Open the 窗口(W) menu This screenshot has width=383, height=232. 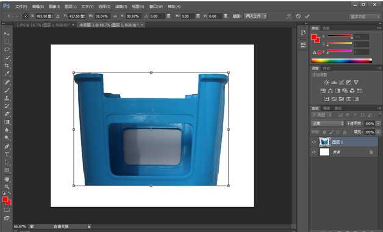(156, 6)
